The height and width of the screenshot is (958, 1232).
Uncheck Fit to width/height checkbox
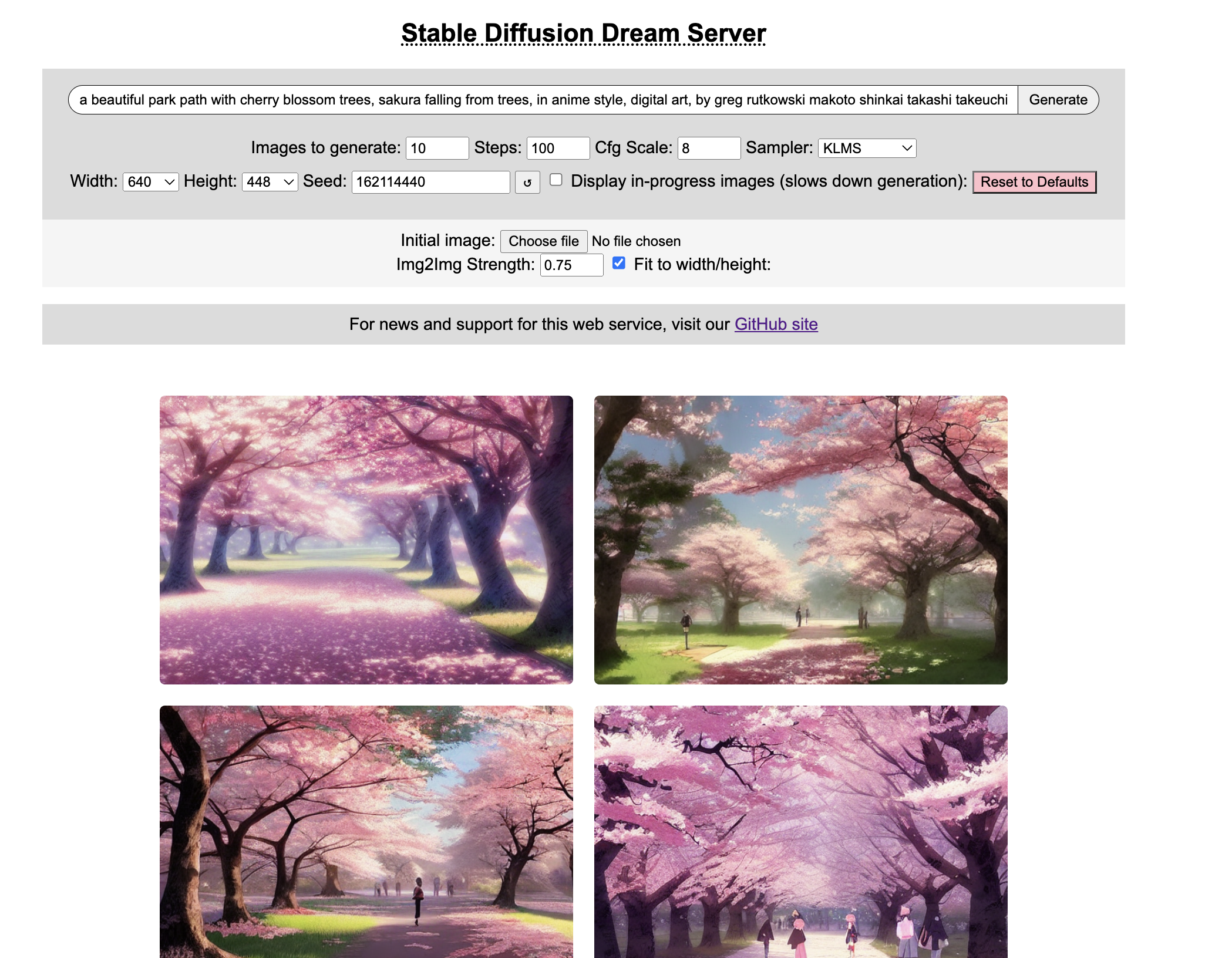tap(618, 263)
